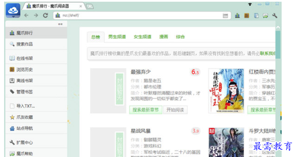Switch to the 综合 tab
The width and height of the screenshot is (295, 157).
[180, 37]
